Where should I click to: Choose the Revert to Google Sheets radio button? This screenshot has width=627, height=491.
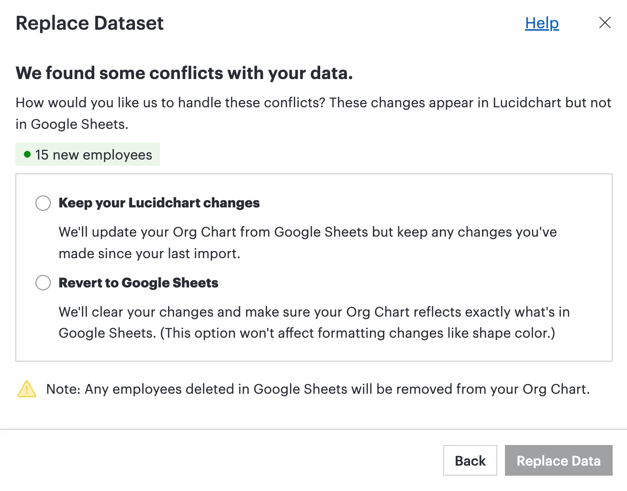click(43, 283)
